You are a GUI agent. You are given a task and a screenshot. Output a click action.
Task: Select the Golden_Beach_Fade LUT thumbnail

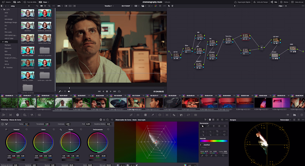point(45,38)
